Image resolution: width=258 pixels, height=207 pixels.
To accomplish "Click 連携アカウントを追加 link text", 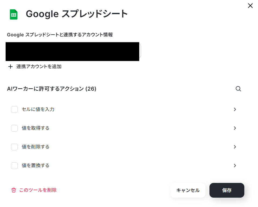I will [39, 66].
